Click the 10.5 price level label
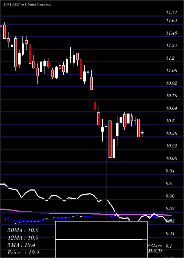 pos(170,121)
